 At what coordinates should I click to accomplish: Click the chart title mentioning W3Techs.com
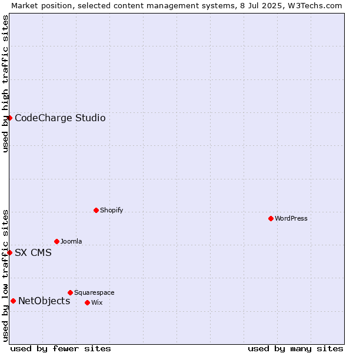176,6
